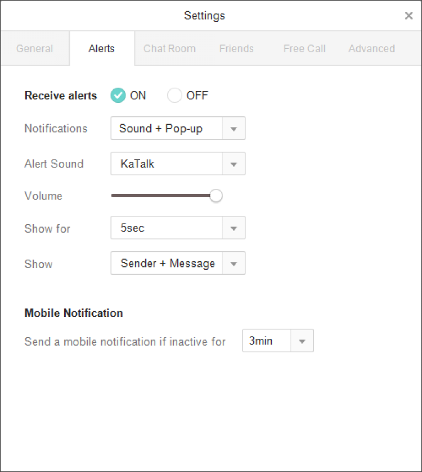Click the 5sec display duration field
This screenshot has height=472, width=422.
[167, 228]
